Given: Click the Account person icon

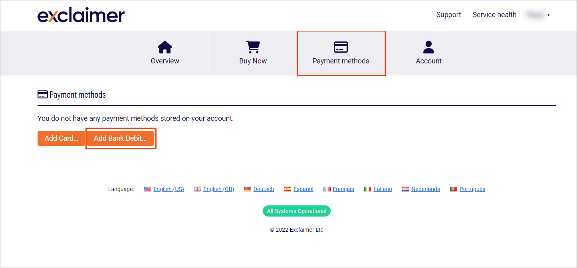Looking at the screenshot, I should pyautogui.click(x=428, y=47).
